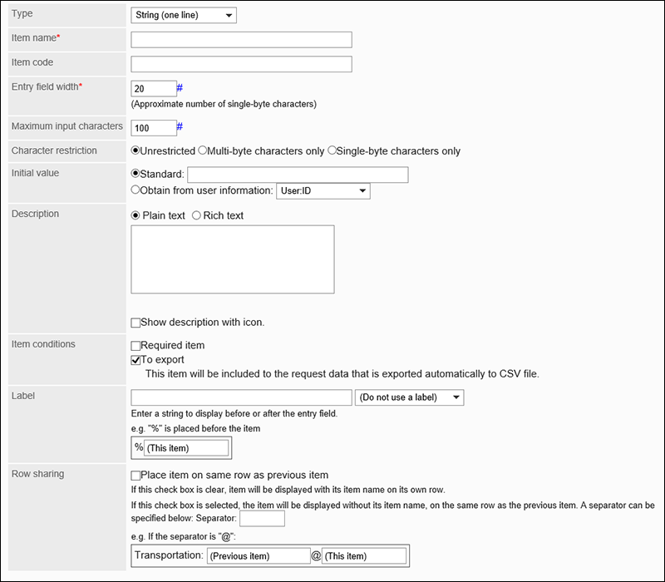Click the Label text input field

pyautogui.click(x=241, y=397)
